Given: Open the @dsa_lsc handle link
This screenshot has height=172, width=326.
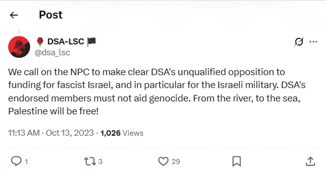Looking at the screenshot, I should coord(53,52).
